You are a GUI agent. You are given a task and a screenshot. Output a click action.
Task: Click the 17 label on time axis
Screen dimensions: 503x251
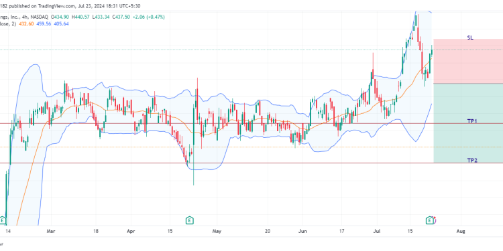click(342, 231)
